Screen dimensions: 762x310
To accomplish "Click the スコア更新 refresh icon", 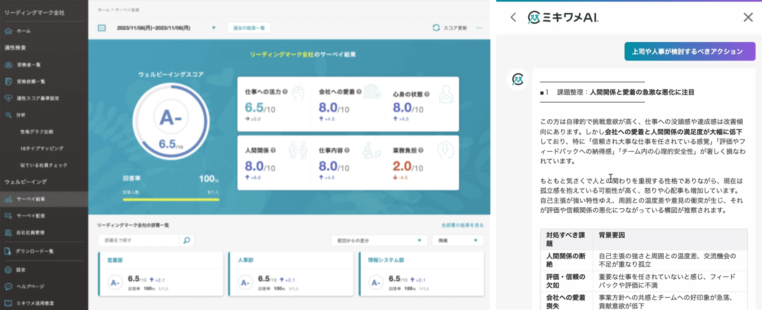I will pyautogui.click(x=436, y=28).
